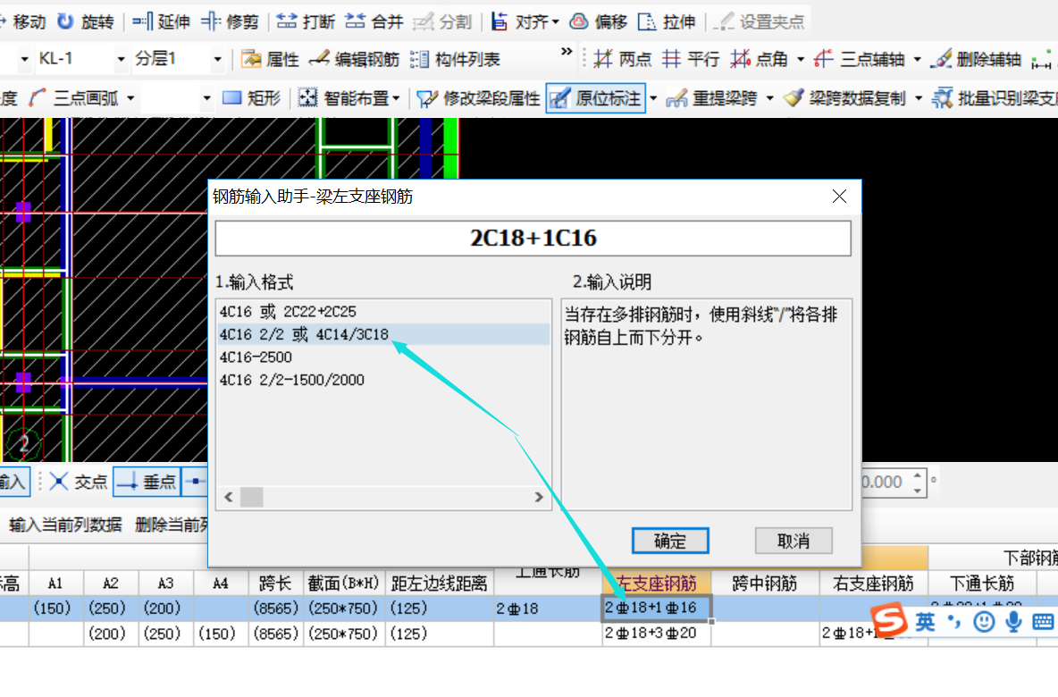
Task: Select the Rotate (旋转) tool
Action: pyautogui.click(x=85, y=21)
